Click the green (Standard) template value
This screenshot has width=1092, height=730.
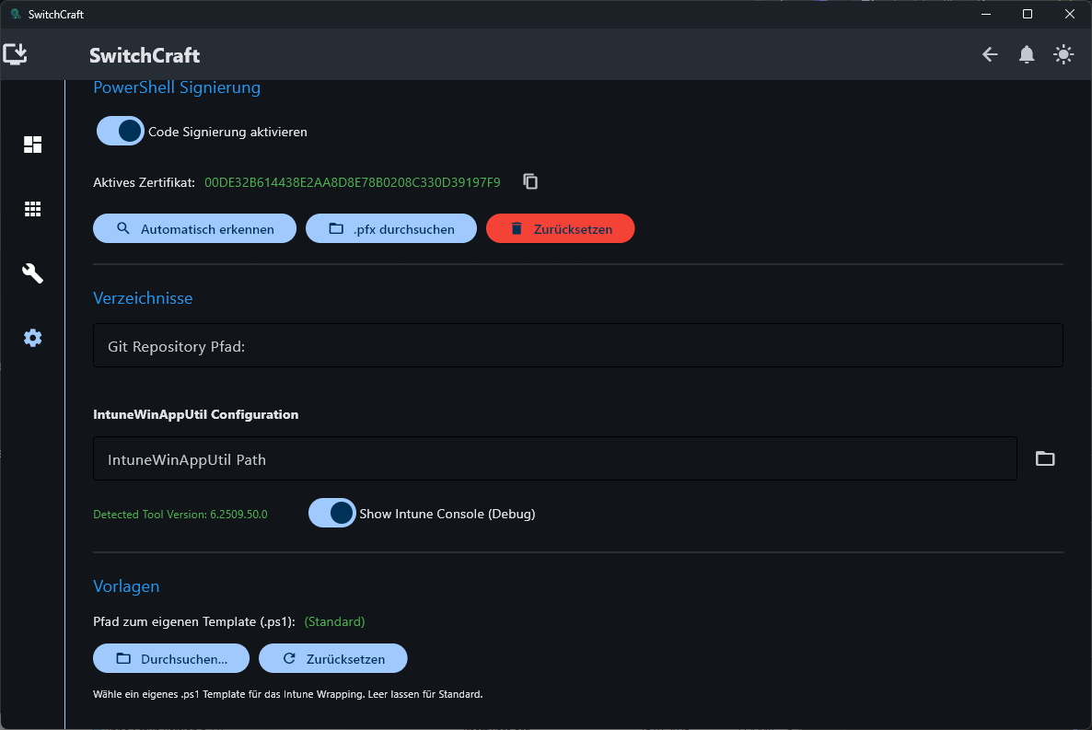334,621
